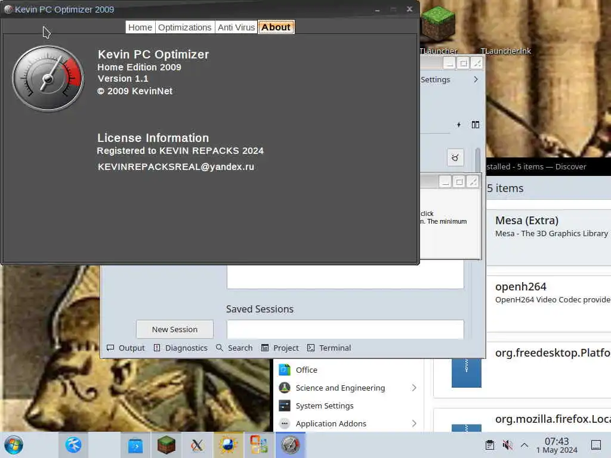Screen dimensions: 611x458
Task: Open the Discover store bag icon on taskbar
Action: [135, 445]
